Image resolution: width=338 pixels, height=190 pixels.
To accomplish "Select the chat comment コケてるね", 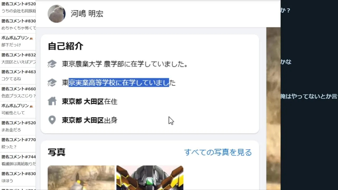I will 11,79.
